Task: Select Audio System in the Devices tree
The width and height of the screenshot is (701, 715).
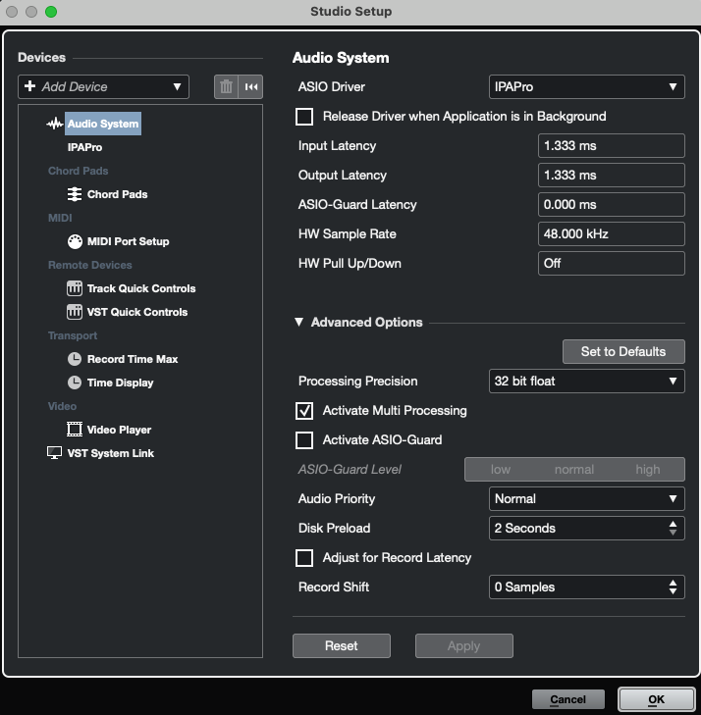Action: click(103, 124)
